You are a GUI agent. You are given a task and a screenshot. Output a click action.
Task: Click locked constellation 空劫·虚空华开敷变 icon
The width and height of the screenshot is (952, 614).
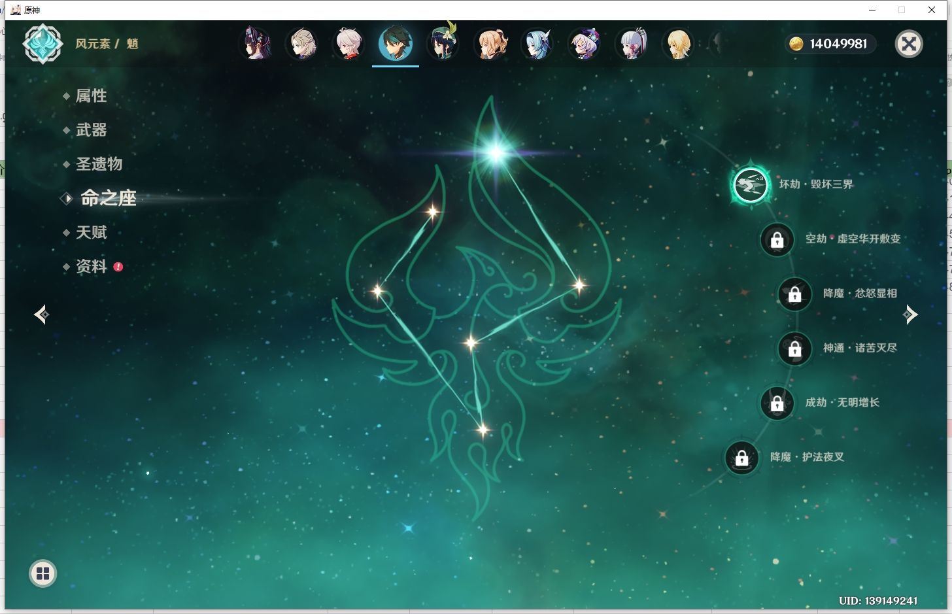[x=777, y=240]
